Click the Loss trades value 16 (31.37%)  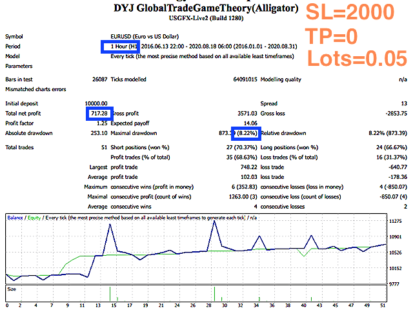(392, 158)
